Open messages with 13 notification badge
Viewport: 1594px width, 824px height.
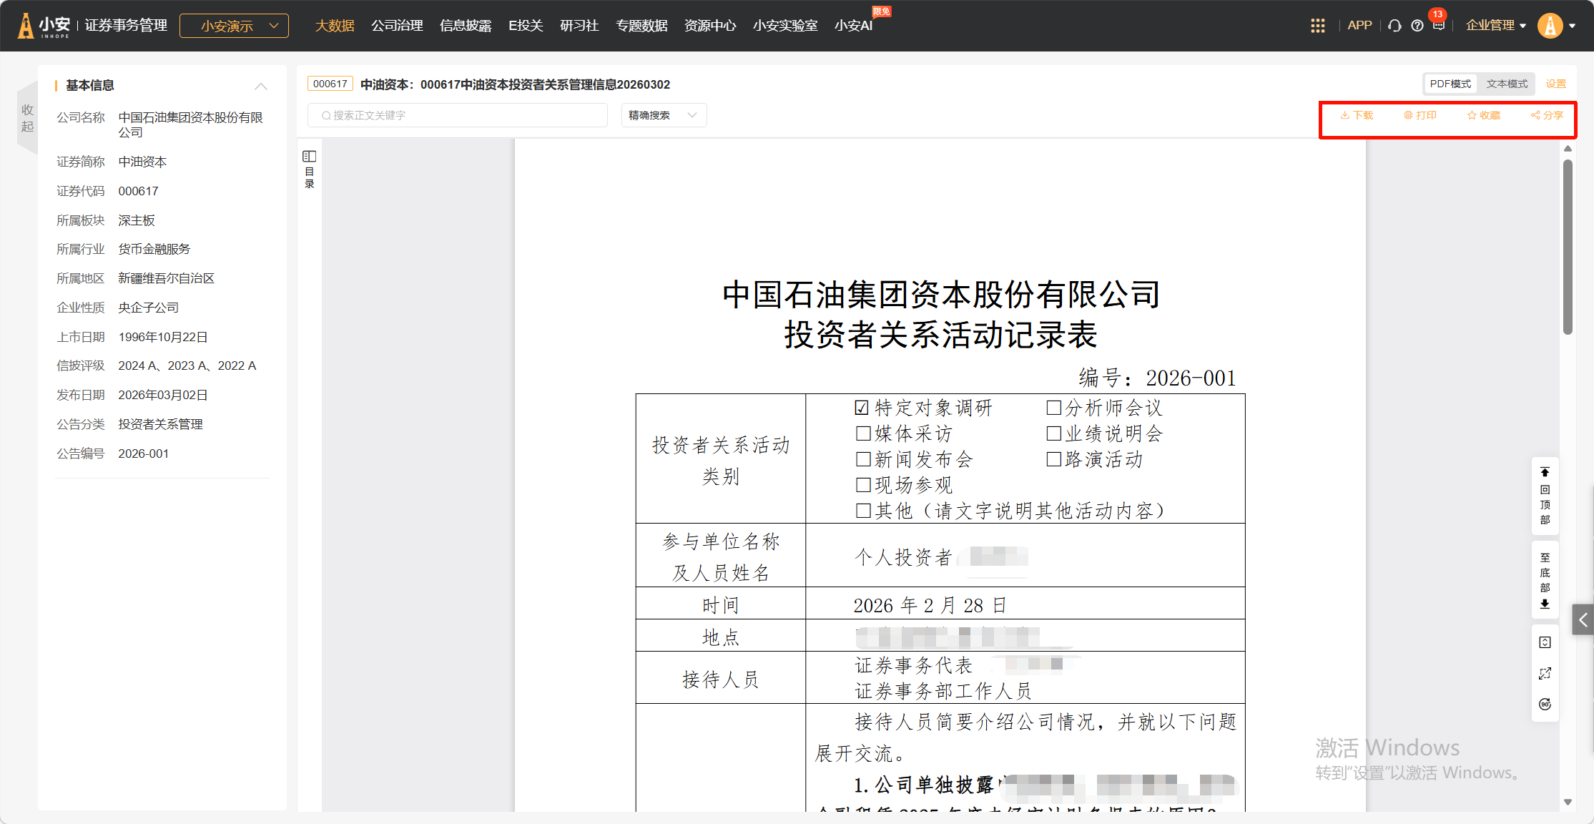(1439, 25)
